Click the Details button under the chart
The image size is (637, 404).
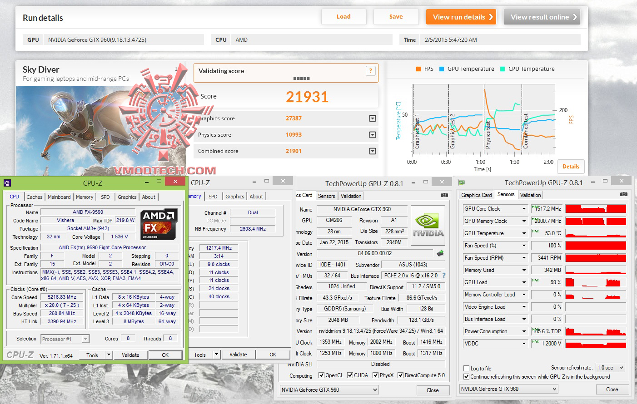[x=571, y=167]
